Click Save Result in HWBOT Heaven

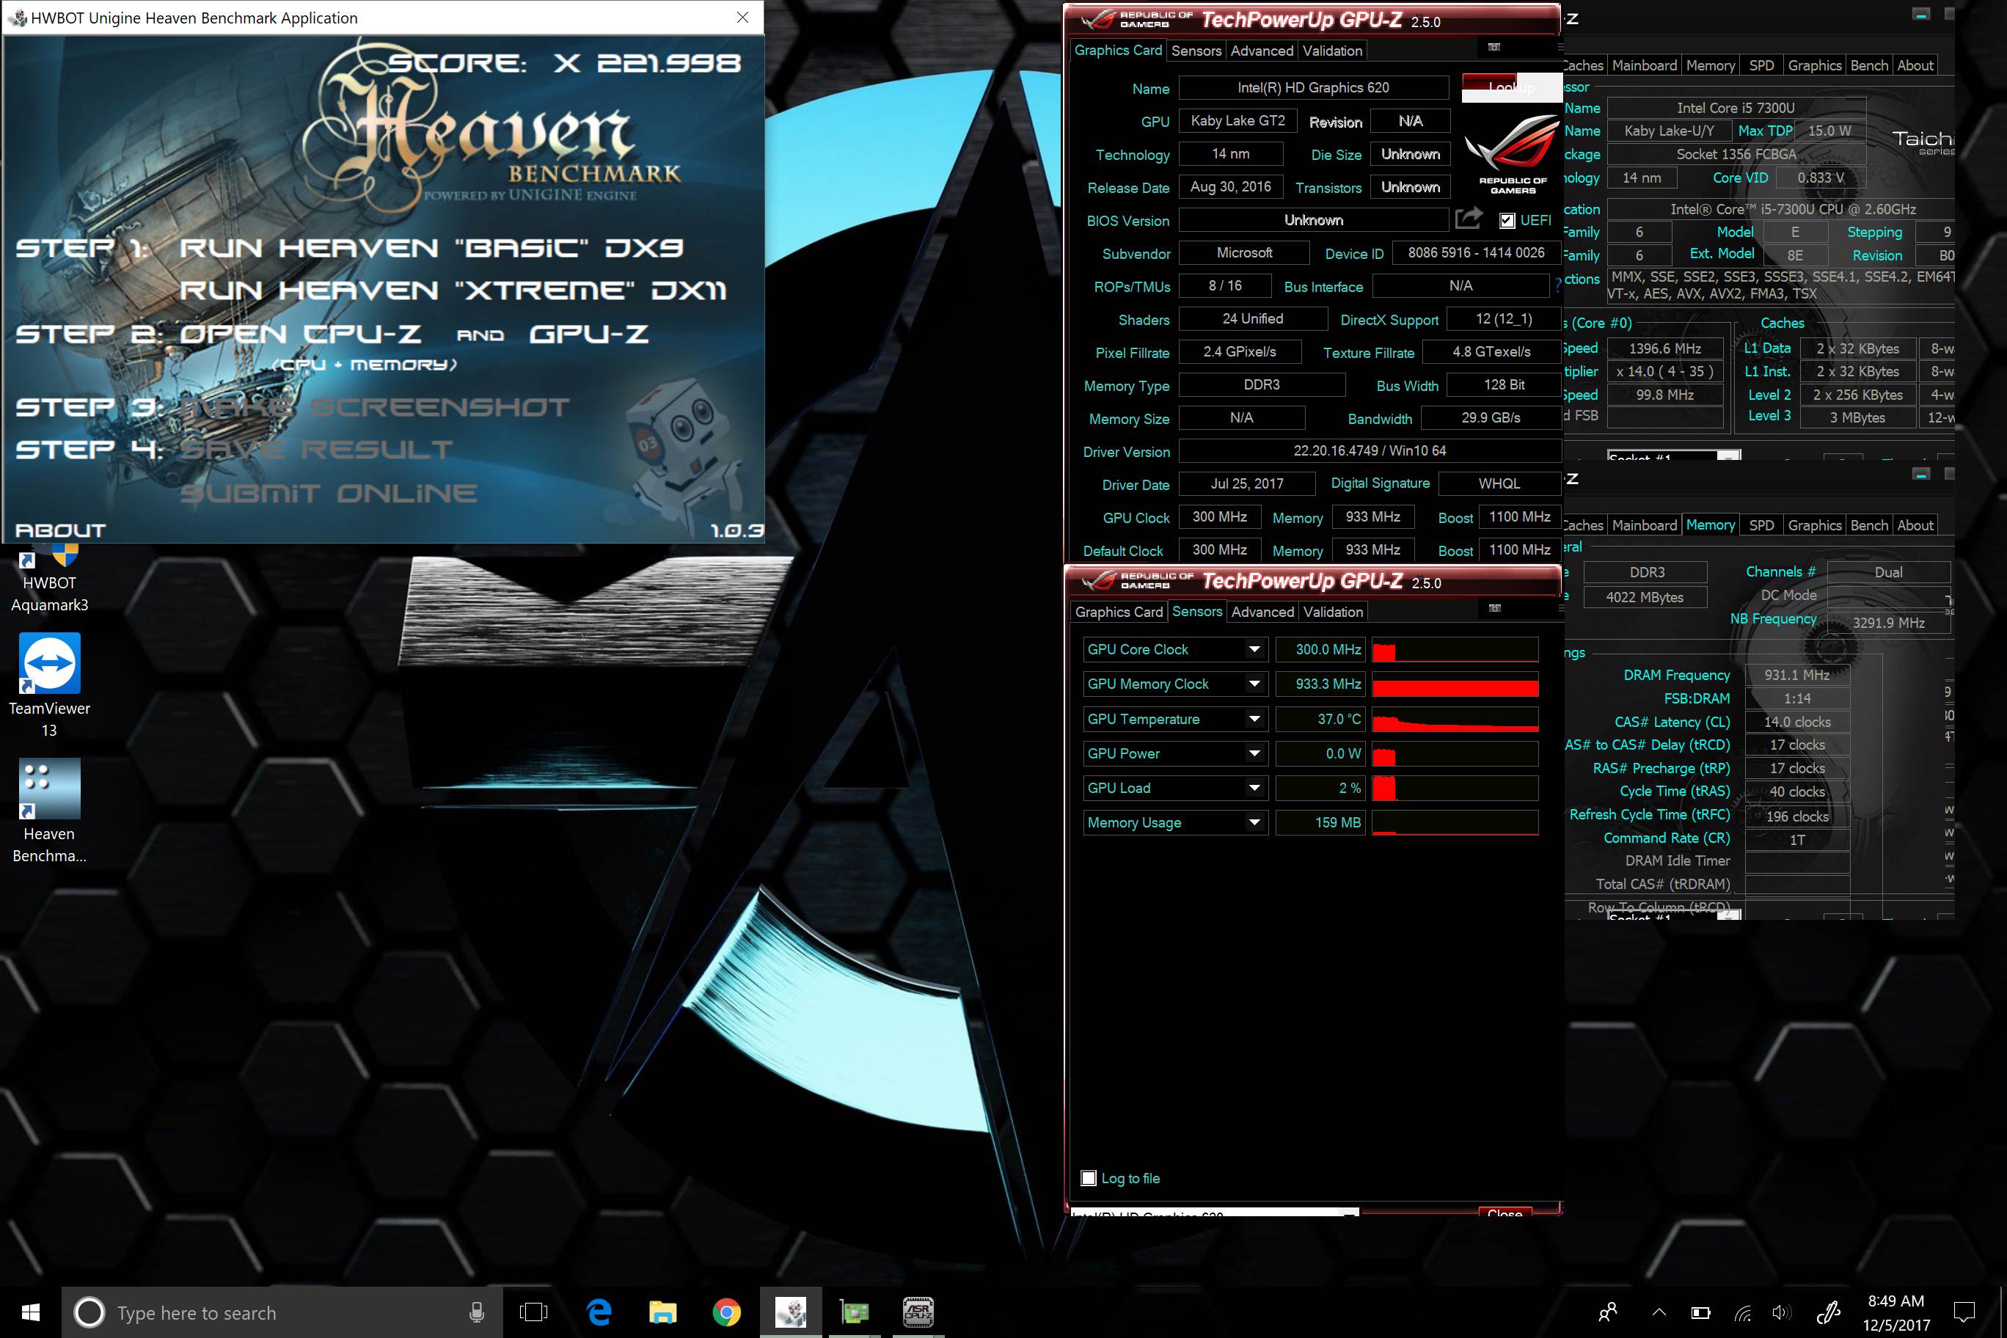(x=317, y=450)
